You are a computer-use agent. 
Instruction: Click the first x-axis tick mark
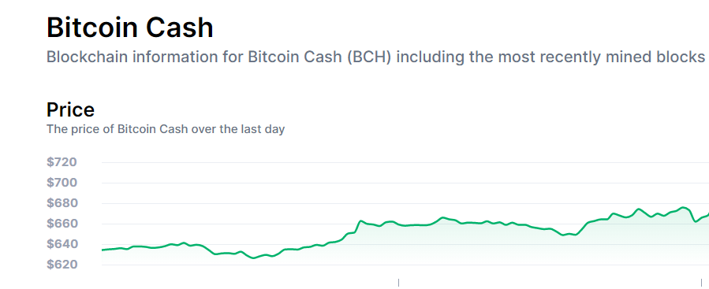[398, 283]
